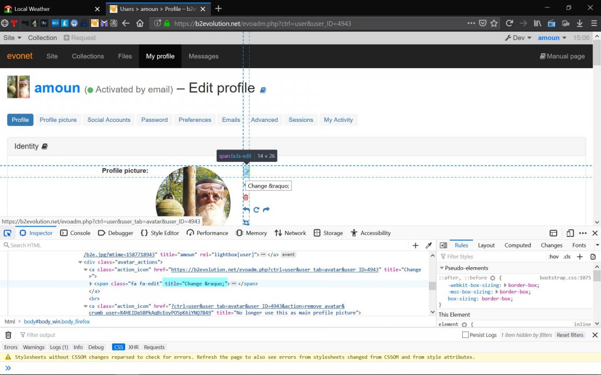Screen dimensions: 601x375
Task: Enable Persist Logs checkbox
Action: click(465, 335)
